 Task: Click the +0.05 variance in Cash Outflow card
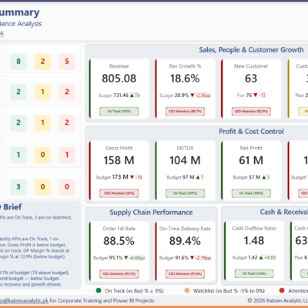coord(270,257)
